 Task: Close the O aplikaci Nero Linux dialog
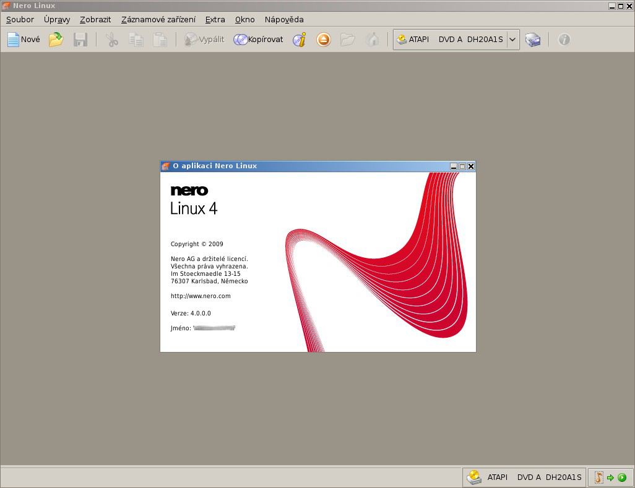[471, 166]
